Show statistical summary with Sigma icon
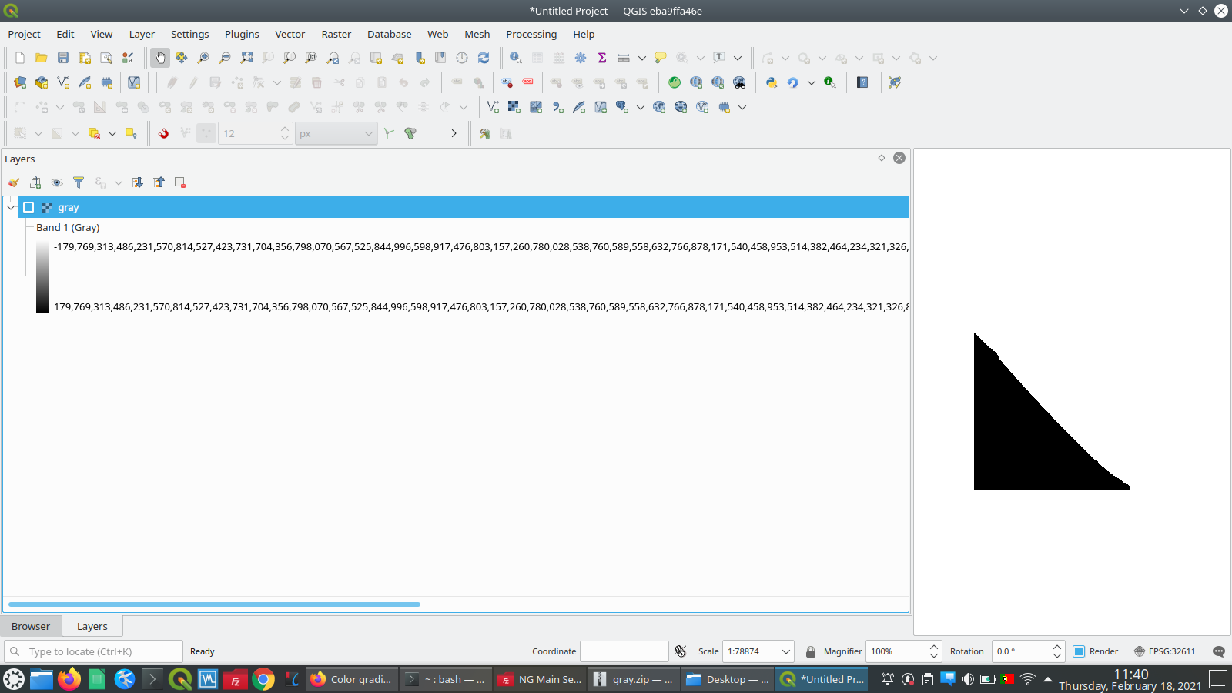Screen dimensions: 1232x693 point(601,58)
